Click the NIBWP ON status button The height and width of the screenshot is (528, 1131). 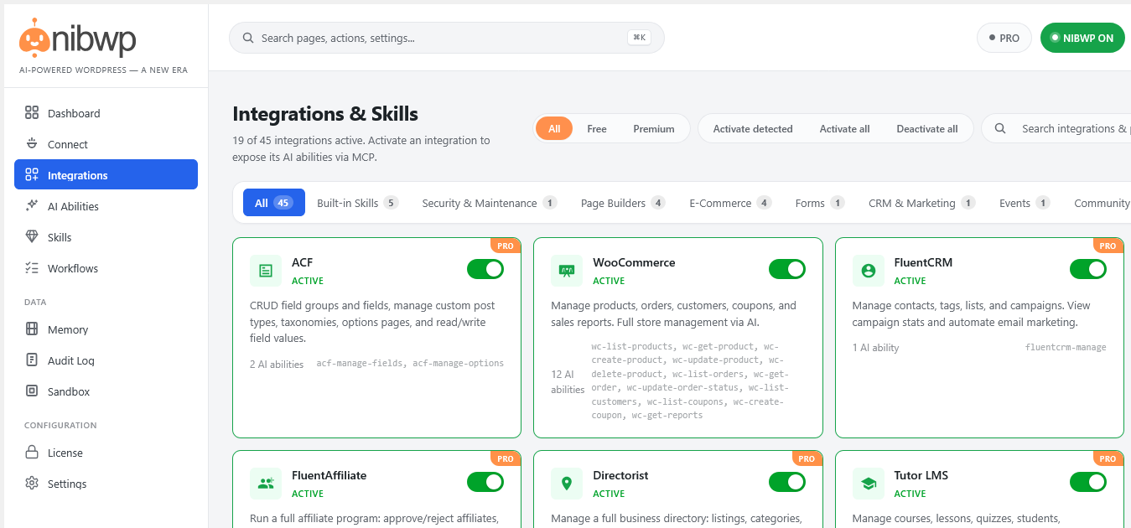tap(1082, 38)
